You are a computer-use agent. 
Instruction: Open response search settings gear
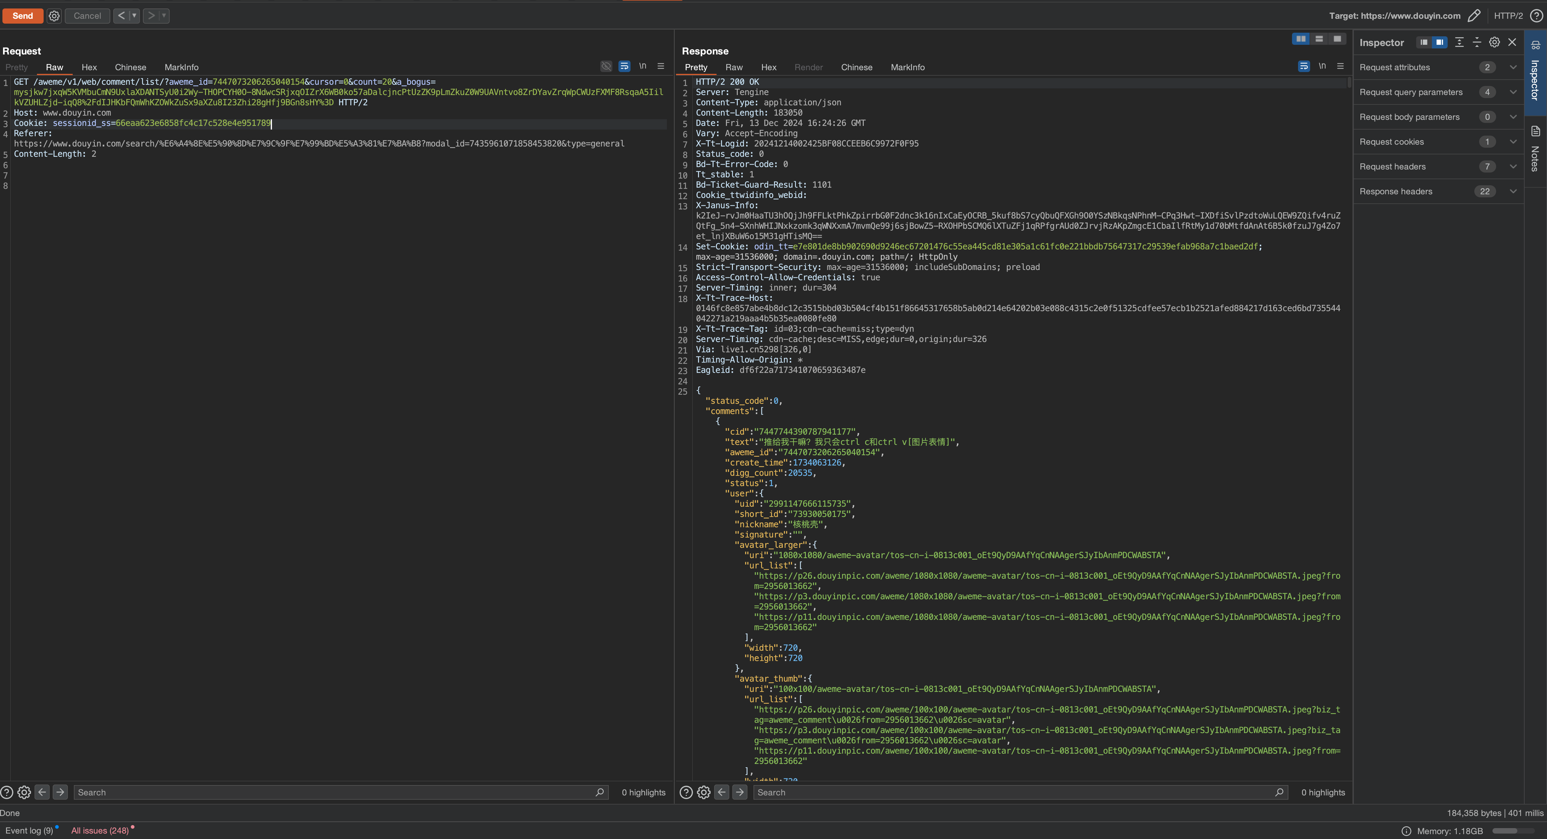pos(704,792)
